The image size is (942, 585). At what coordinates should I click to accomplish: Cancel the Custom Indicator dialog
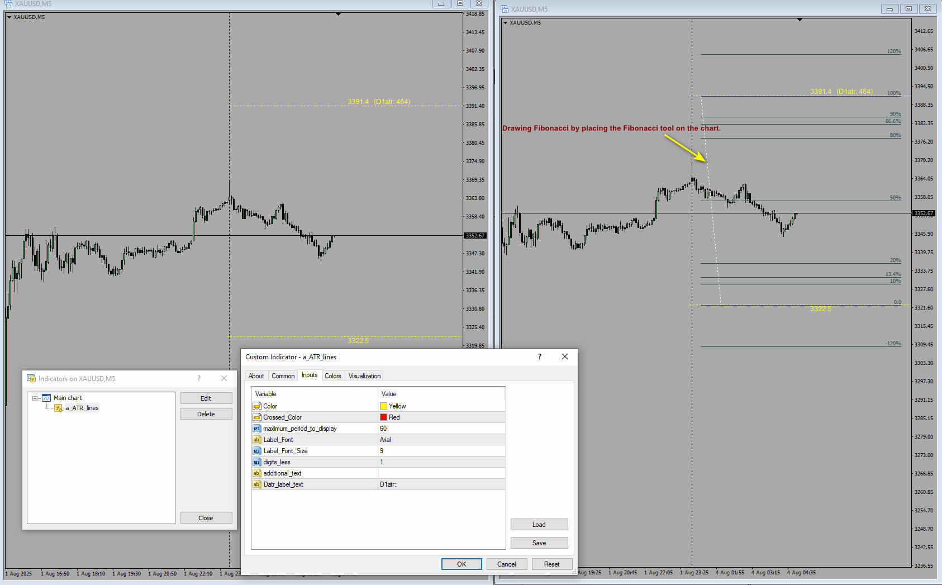[x=507, y=564]
